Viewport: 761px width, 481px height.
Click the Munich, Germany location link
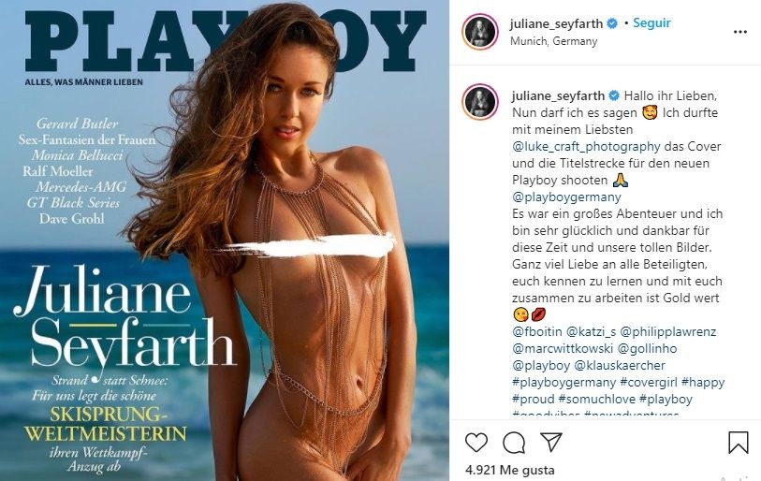click(x=553, y=41)
